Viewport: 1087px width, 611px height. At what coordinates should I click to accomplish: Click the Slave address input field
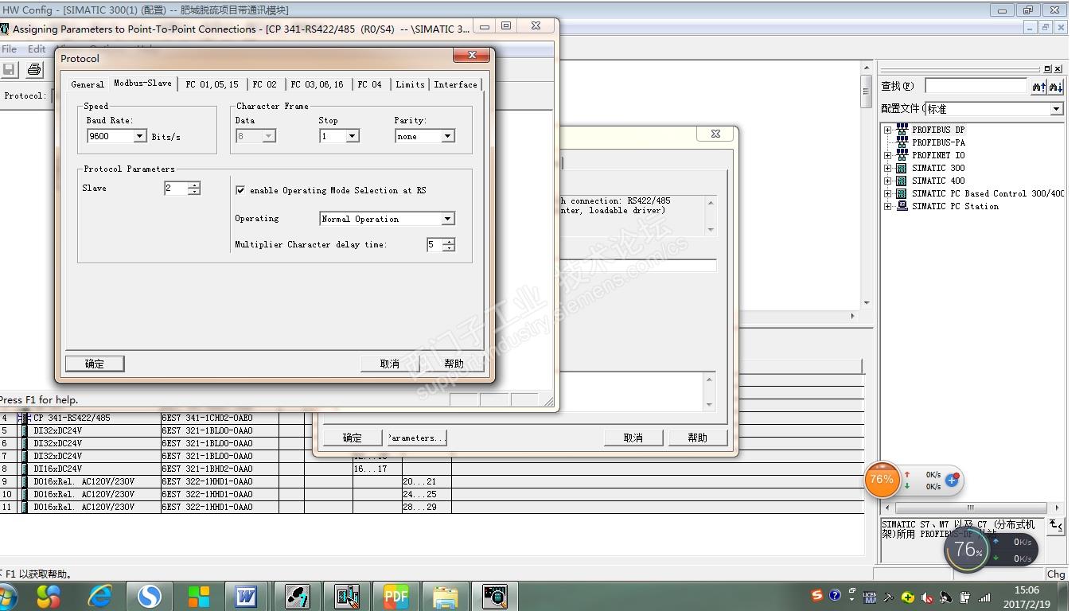[176, 188]
